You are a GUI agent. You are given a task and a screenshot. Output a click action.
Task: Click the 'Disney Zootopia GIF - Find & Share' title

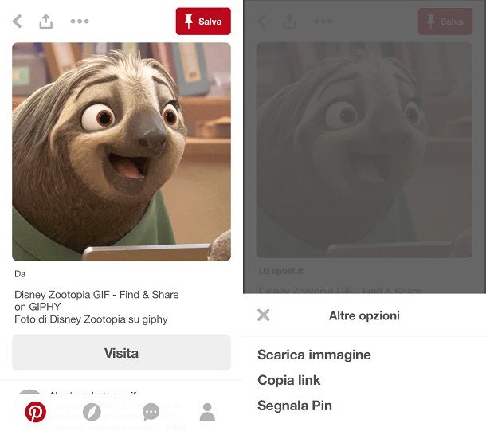(x=96, y=300)
